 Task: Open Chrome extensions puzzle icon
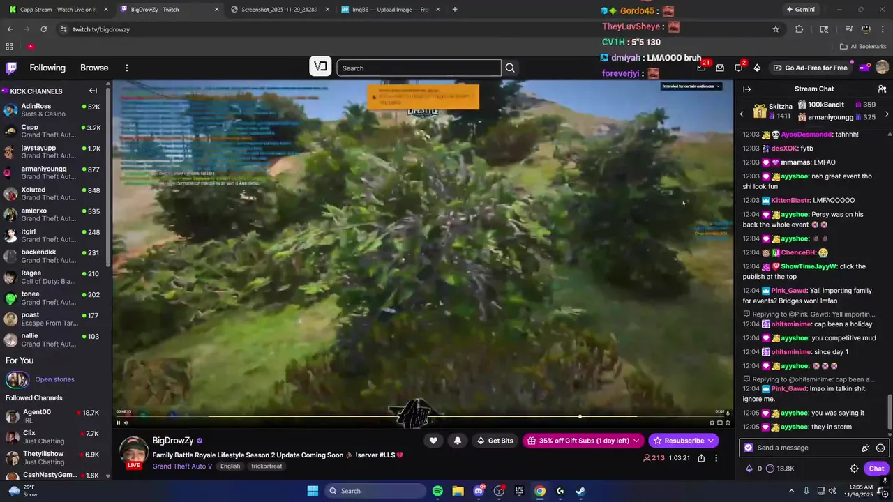(x=800, y=29)
